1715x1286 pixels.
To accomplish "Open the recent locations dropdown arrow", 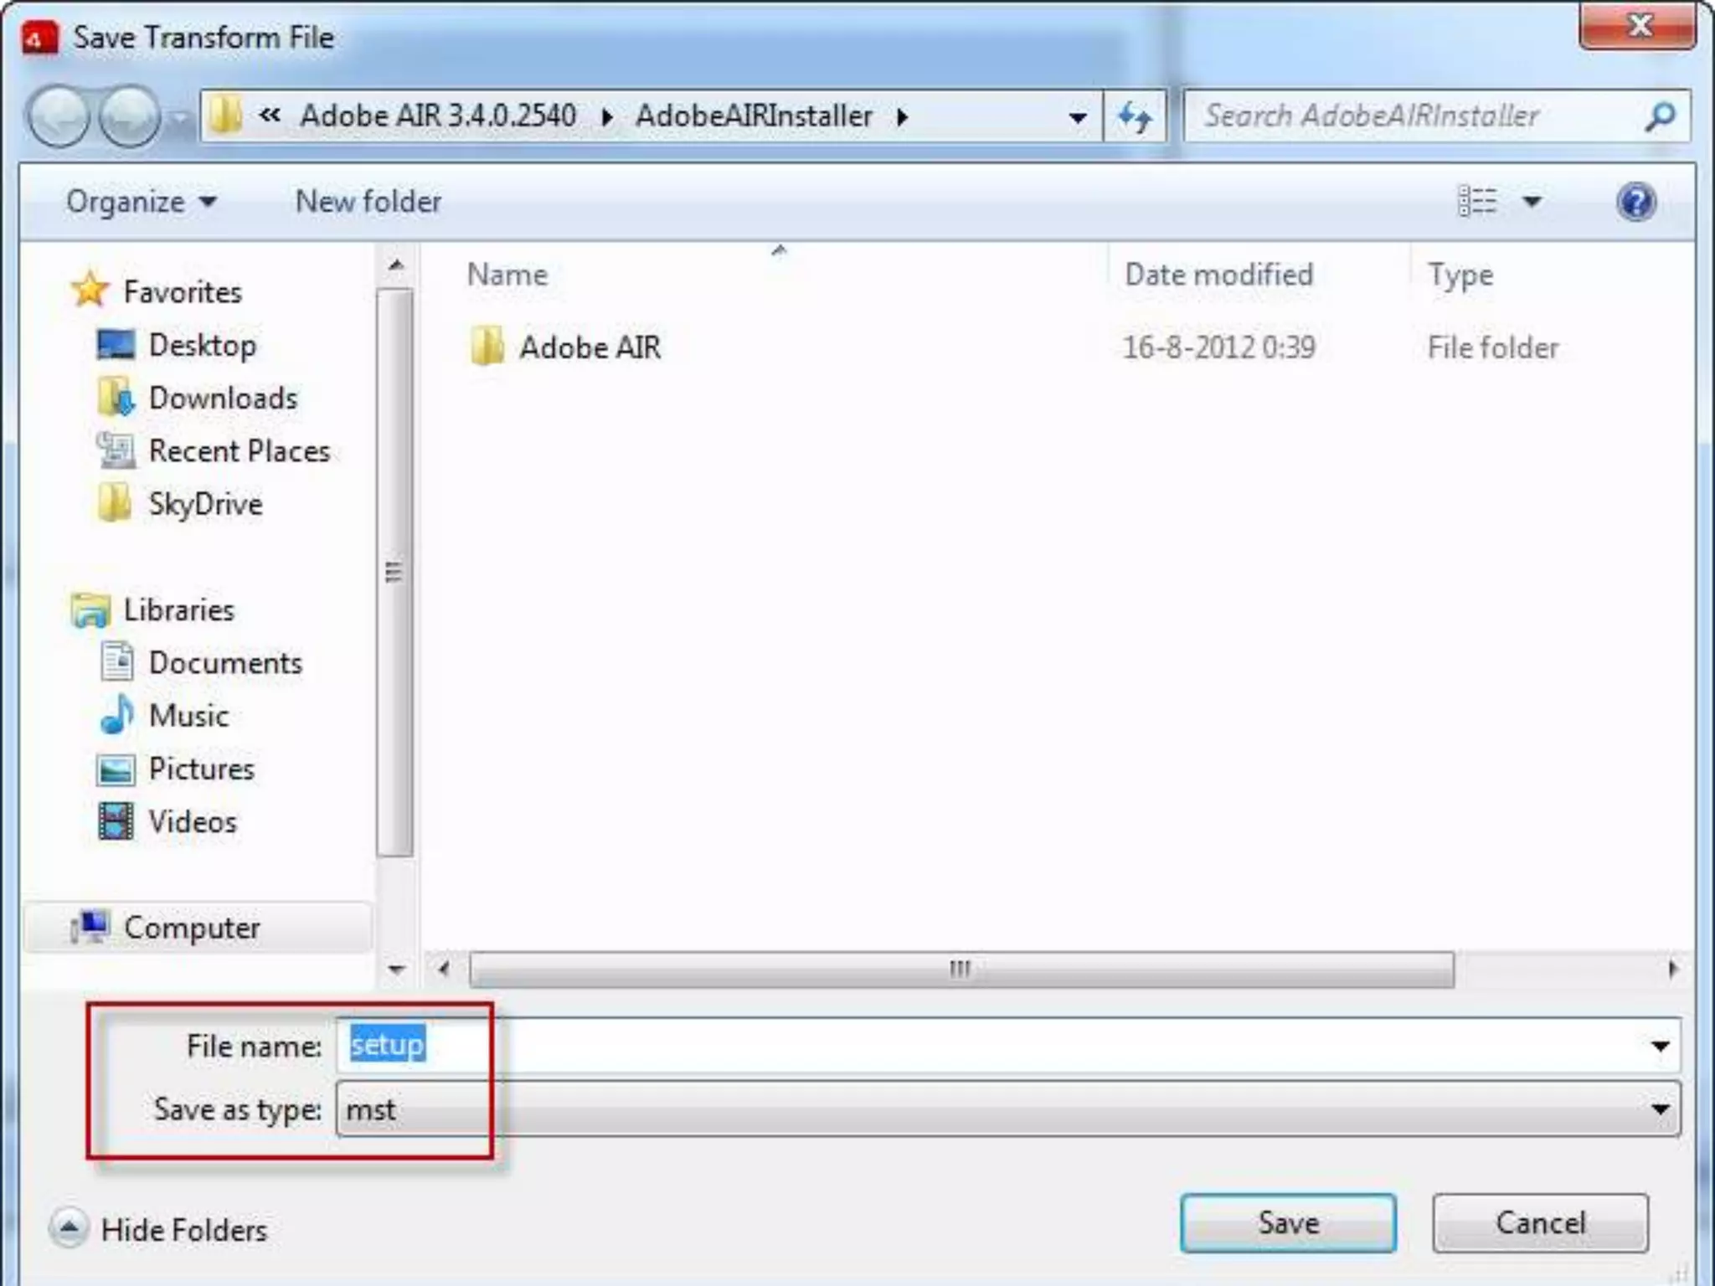I will tap(179, 118).
